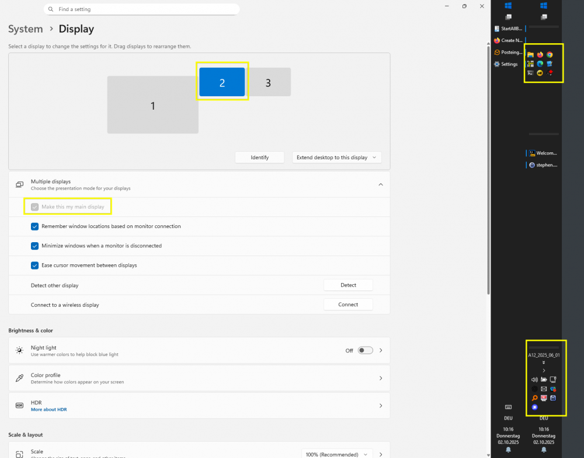Screen dimensions: 584x458
Task: Expand the Color profile settings row
Action: click(380, 378)
